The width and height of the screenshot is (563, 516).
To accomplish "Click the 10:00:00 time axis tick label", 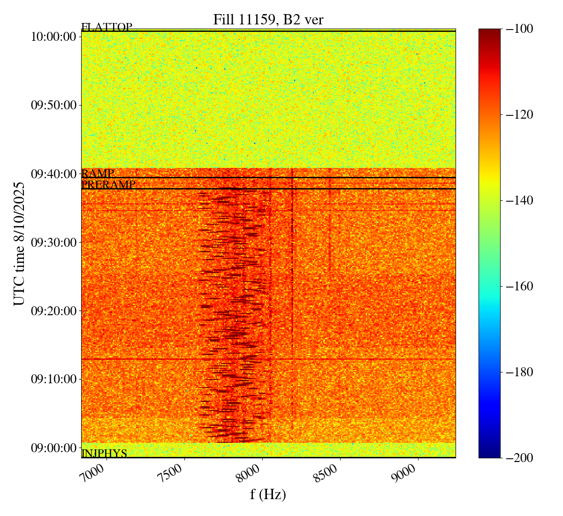I will coord(53,37).
